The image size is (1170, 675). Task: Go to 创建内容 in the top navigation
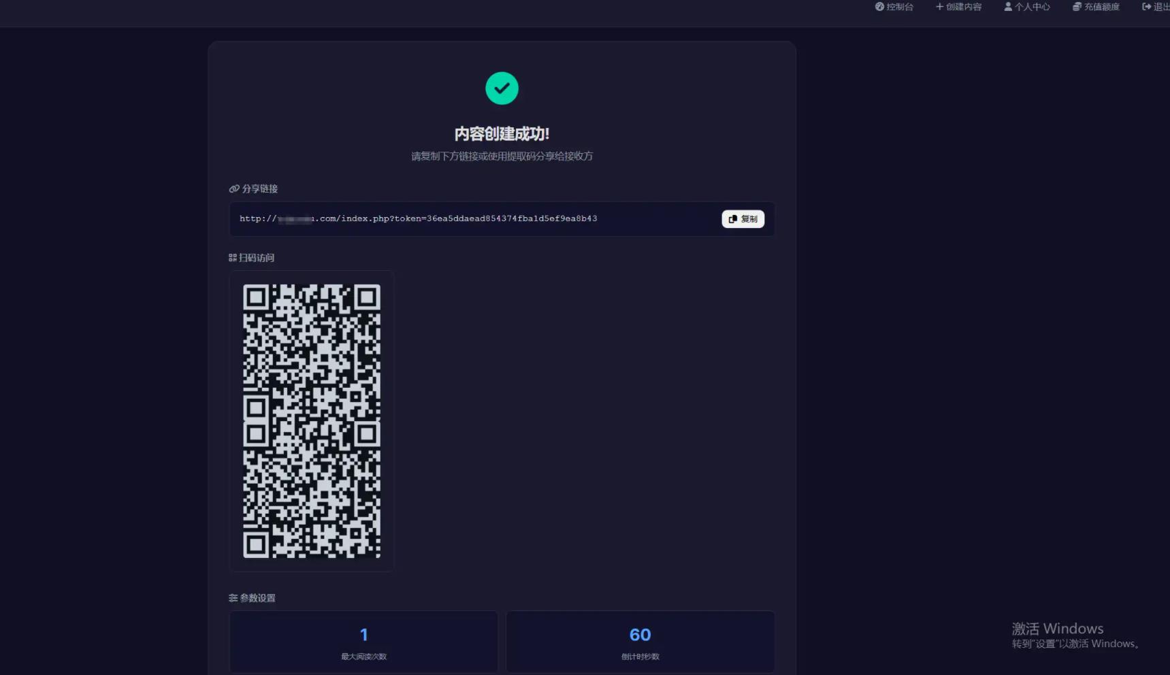click(x=958, y=7)
